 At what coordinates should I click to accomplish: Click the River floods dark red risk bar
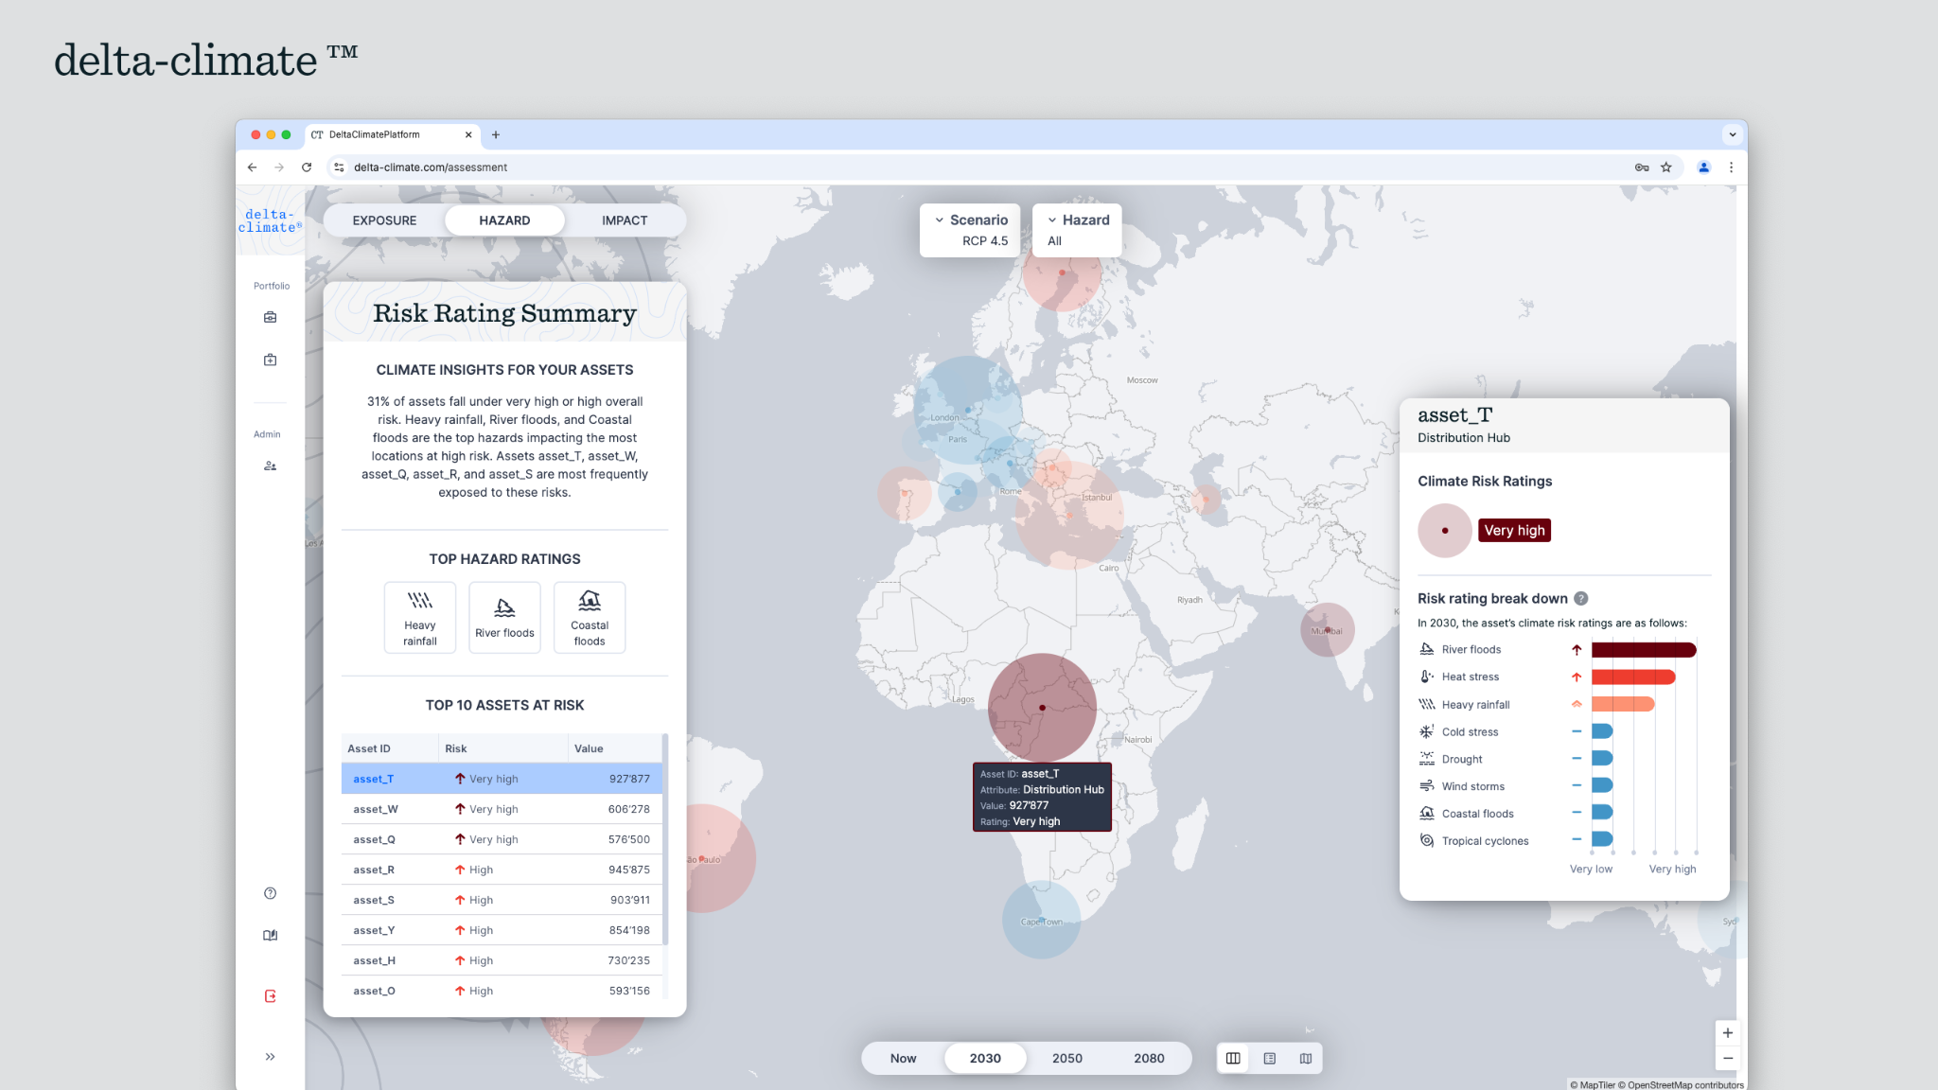click(x=1644, y=649)
